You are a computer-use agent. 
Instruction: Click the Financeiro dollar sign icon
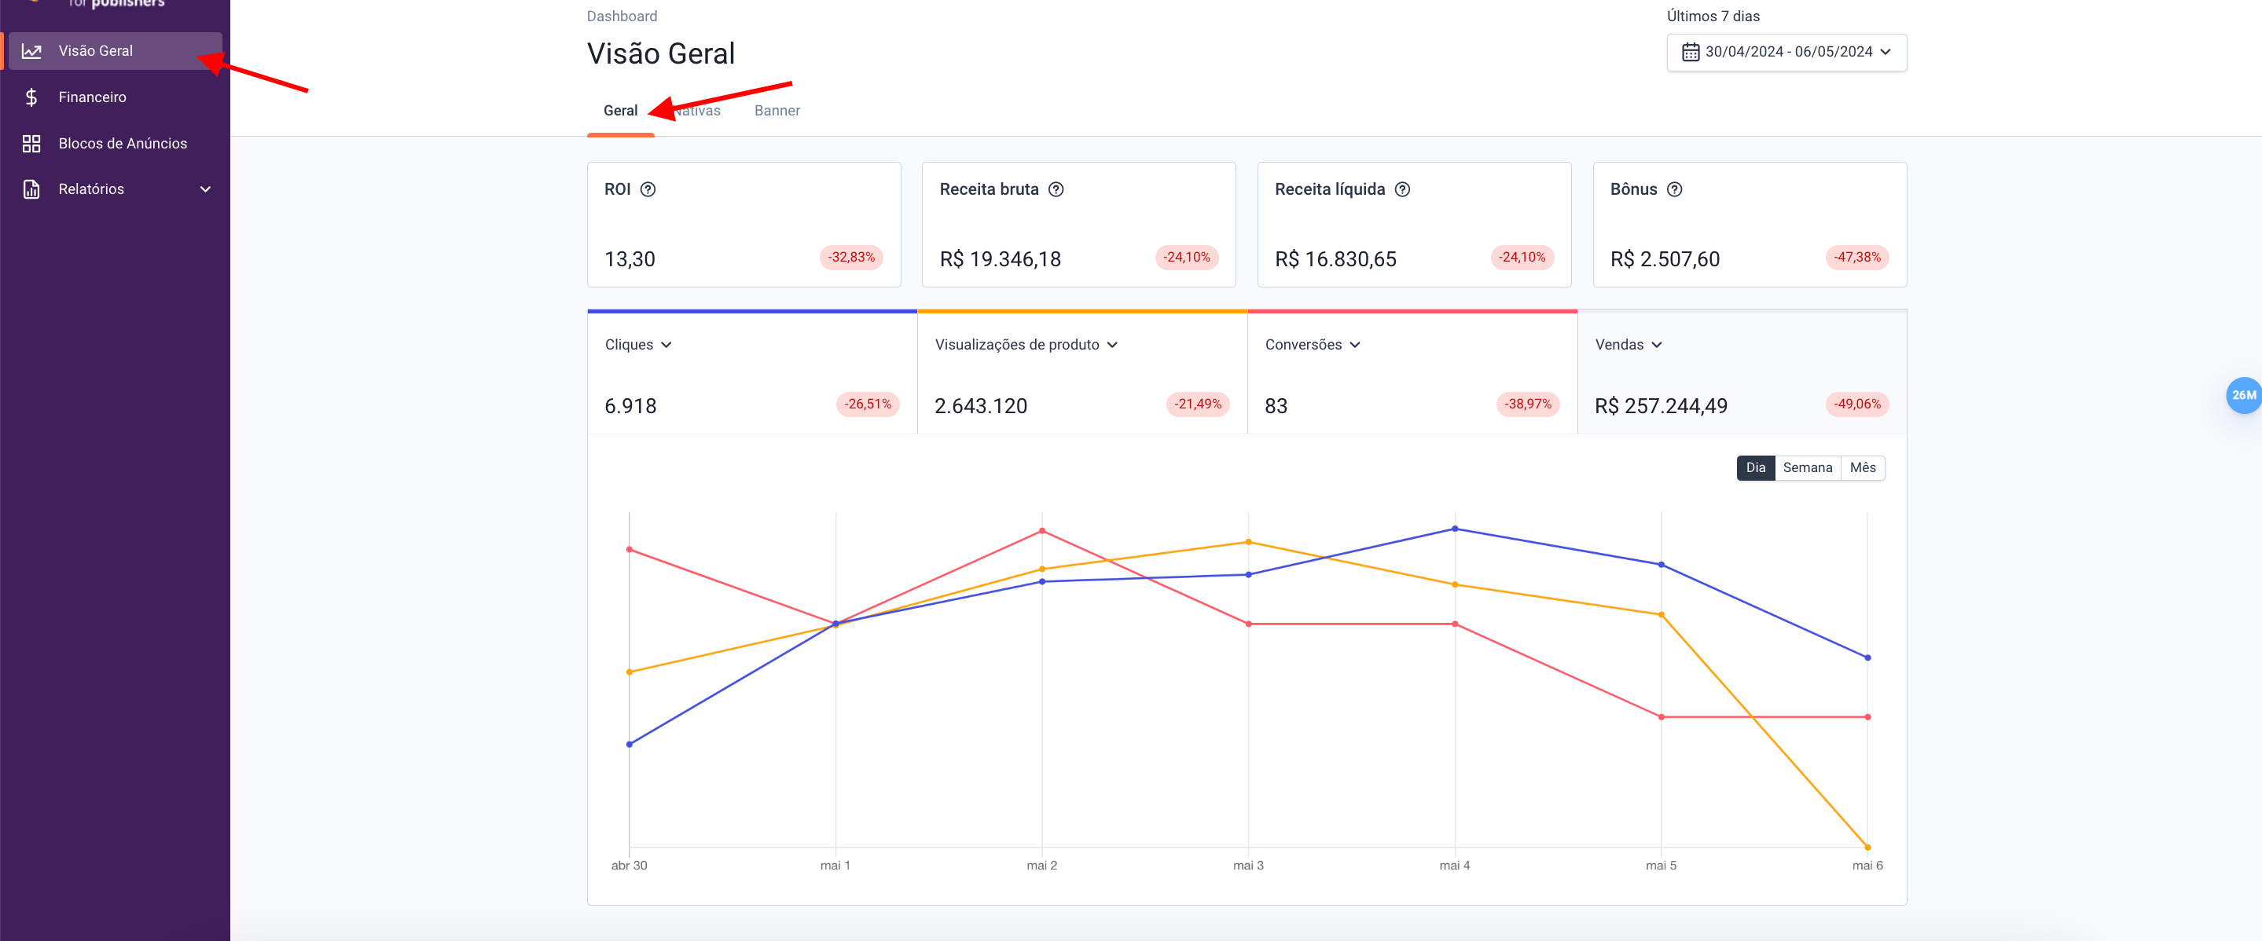click(x=31, y=97)
